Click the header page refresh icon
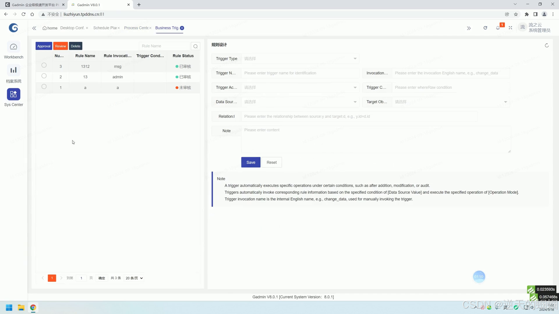559x314 pixels. click(x=485, y=28)
